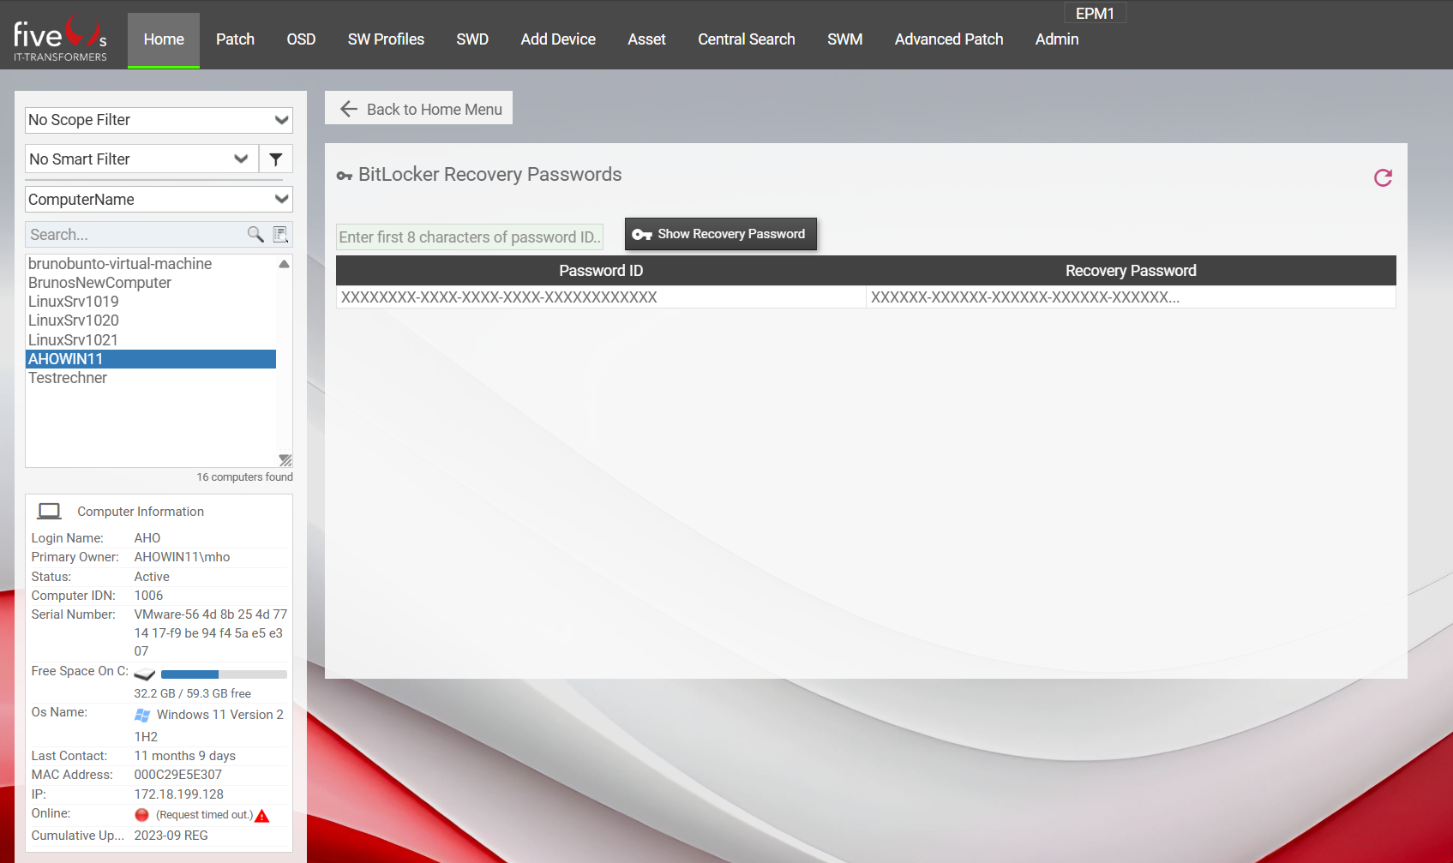Image resolution: width=1453 pixels, height=863 pixels.
Task: Click Last Contact value 11 months 9 days
Action: pyautogui.click(x=184, y=756)
